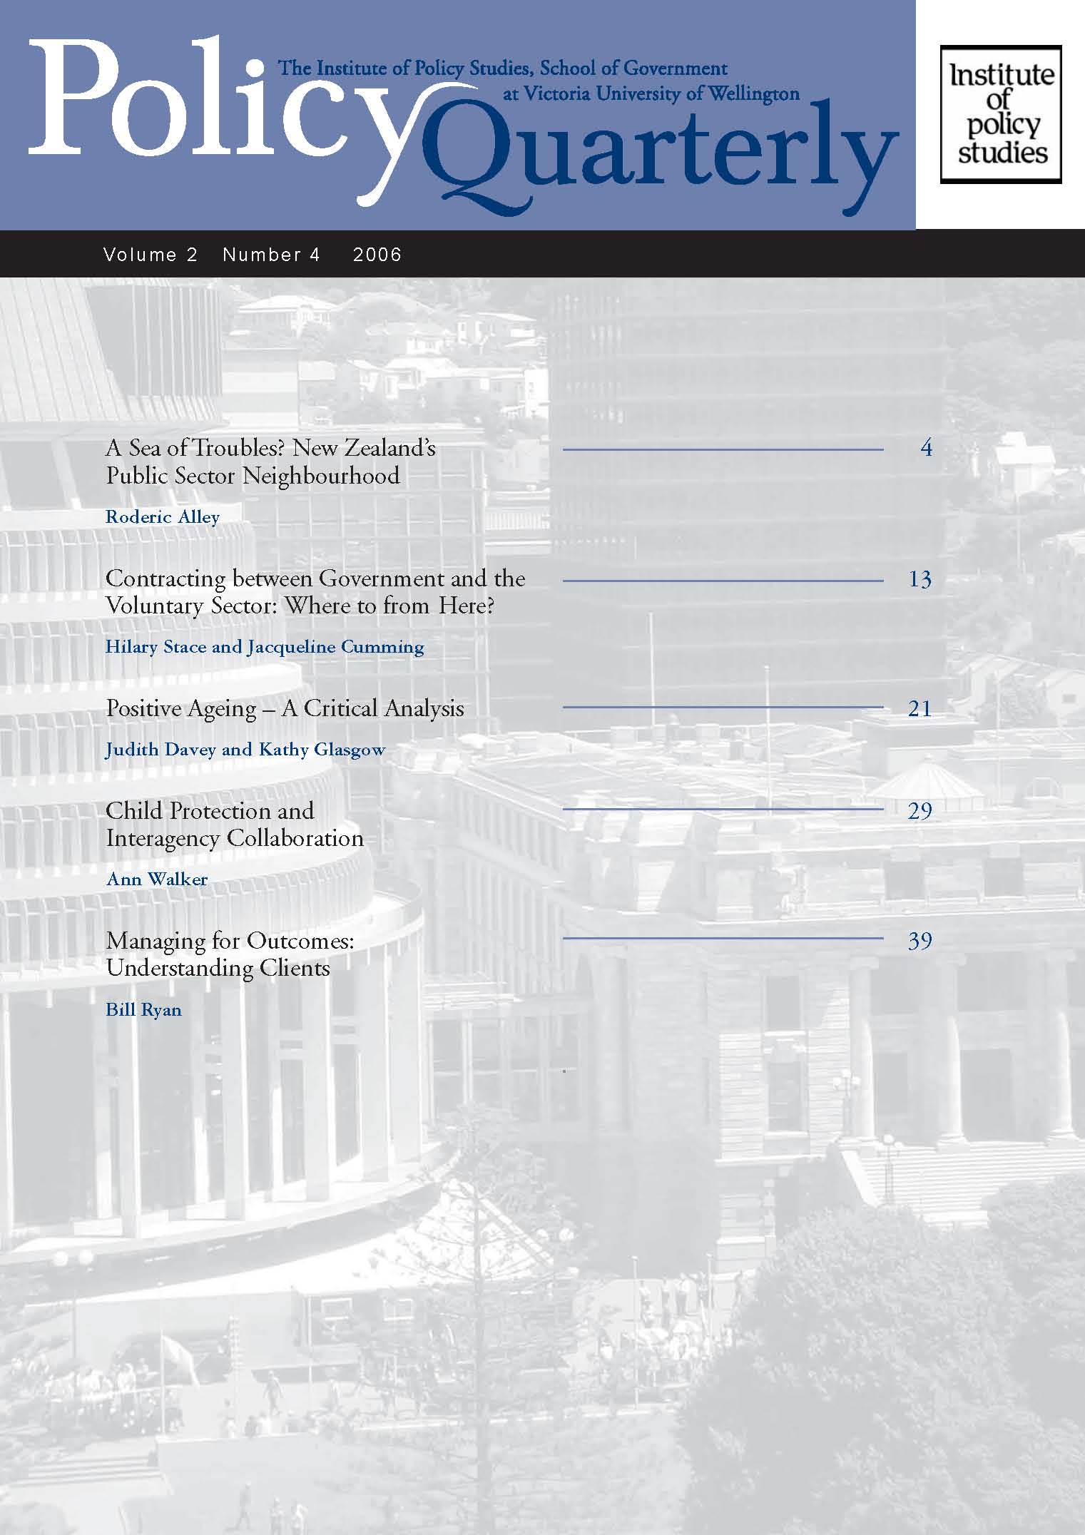1085x1535 pixels.
Task: Click 'Public Sector Neighbourhood' title line
Action: click(x=253, y=476)
